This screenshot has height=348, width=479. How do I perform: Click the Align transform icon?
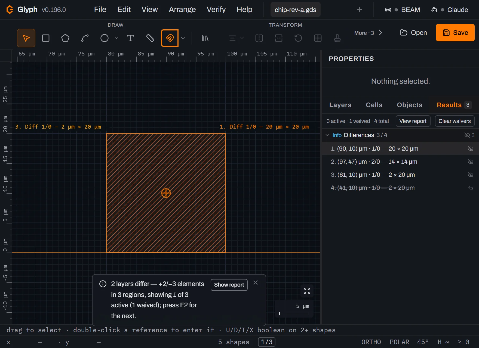click(232, 38)
